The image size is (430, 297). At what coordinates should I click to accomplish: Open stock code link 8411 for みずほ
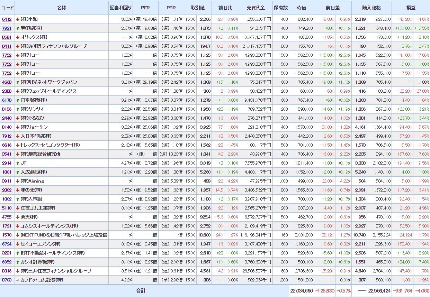tap(7, 46)
